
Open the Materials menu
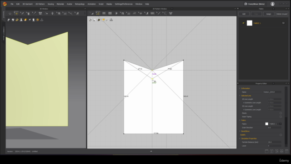(60, 4)
